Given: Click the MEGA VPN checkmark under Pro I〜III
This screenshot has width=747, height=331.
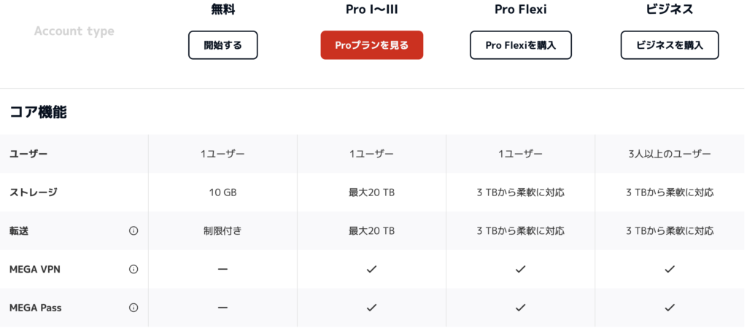Looking at the screenshot, I should click(371, 269).
